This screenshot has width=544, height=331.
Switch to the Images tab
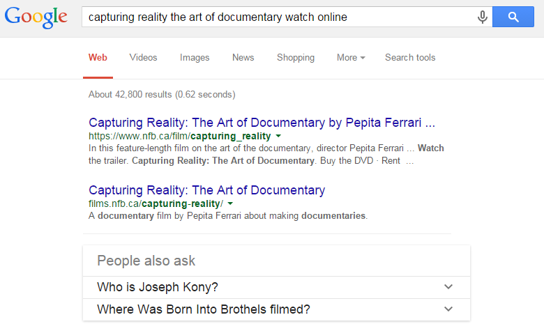click(195, 58)
